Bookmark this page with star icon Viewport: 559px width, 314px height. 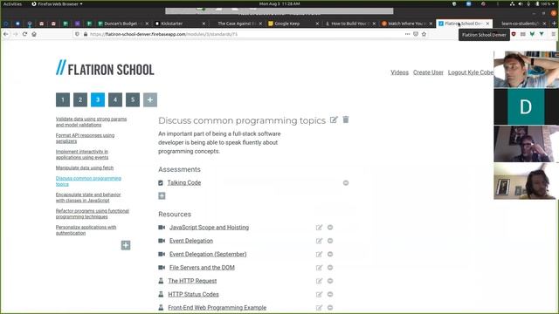pyautogui.click(x=424, y=34)
